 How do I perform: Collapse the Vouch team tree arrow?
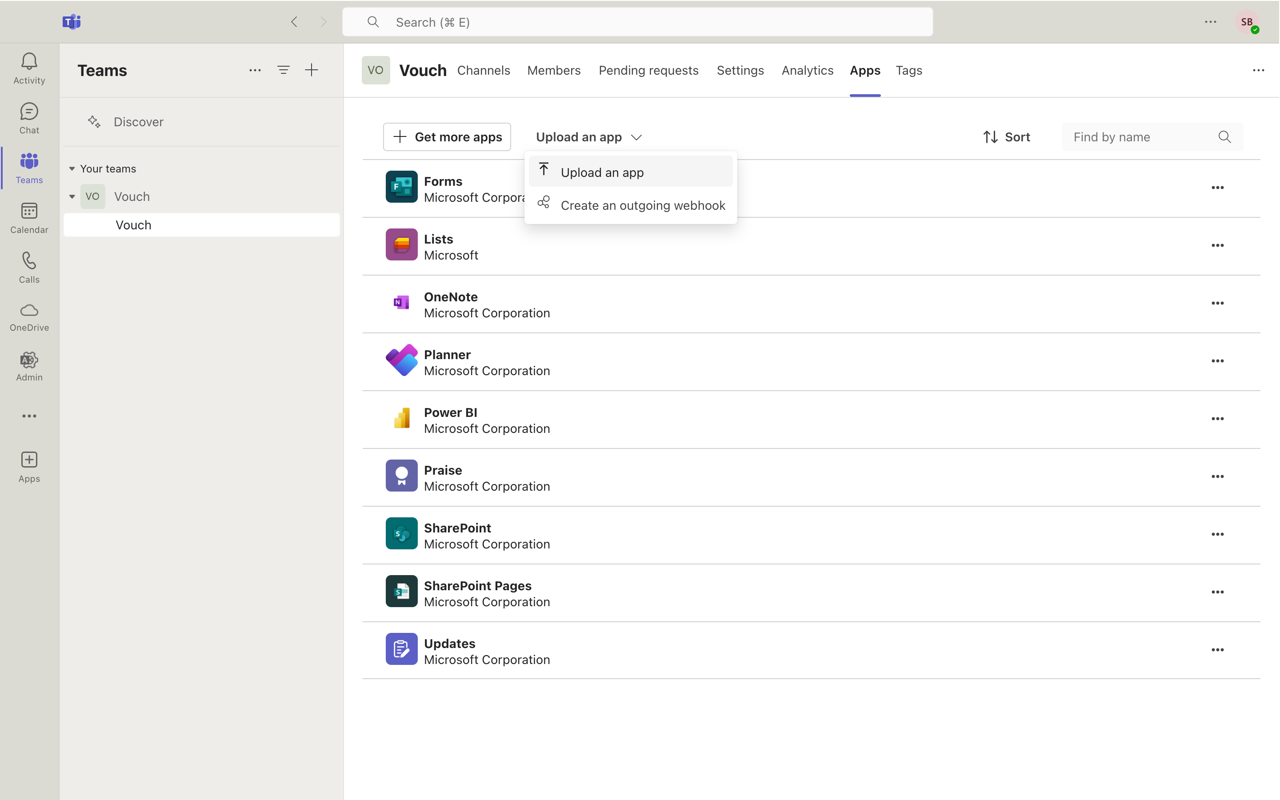click(x=72, y=197)
